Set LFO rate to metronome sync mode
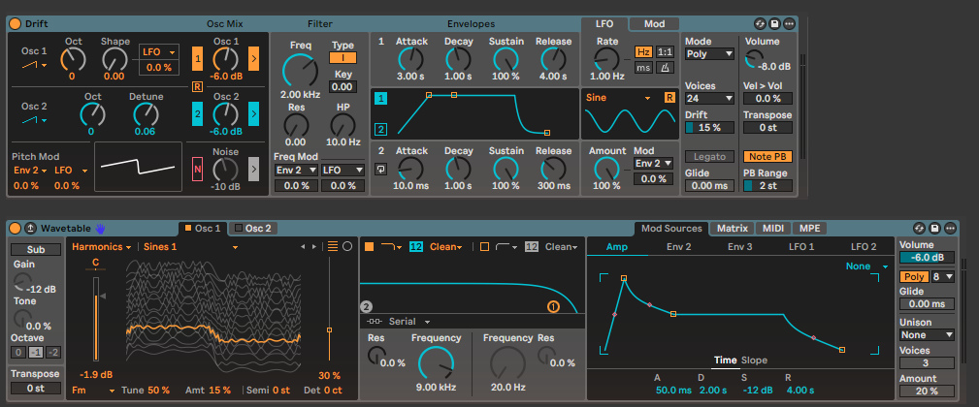Screen dimensions: 979x407 pos(665,68)
